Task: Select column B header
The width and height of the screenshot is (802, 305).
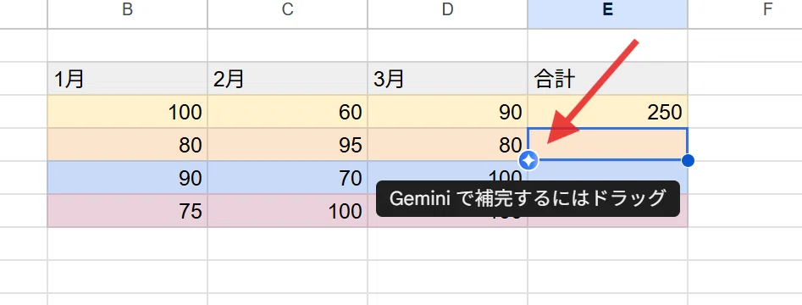Action: (x=127, y=9)
